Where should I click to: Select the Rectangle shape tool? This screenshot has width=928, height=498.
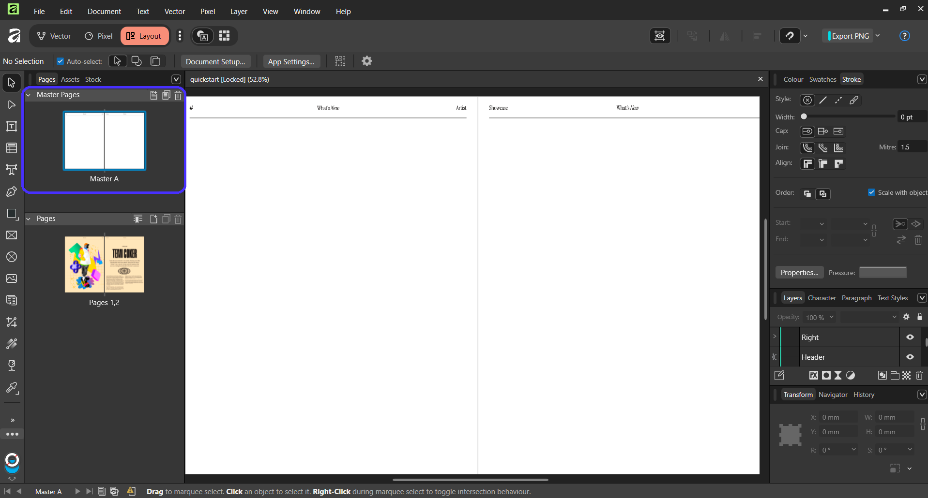(x=12, y=214)
